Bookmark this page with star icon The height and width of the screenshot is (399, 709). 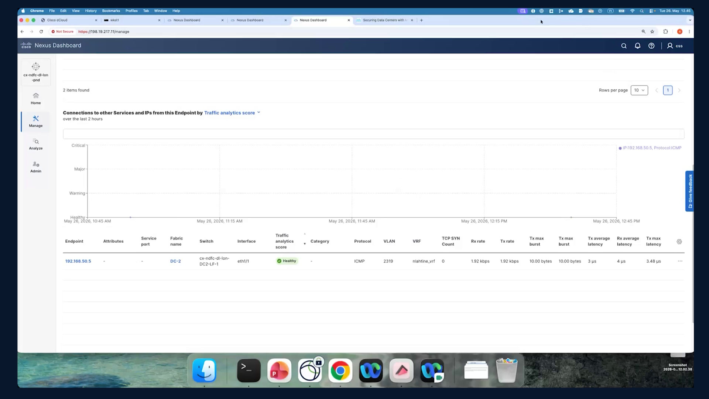coord(652,32)
